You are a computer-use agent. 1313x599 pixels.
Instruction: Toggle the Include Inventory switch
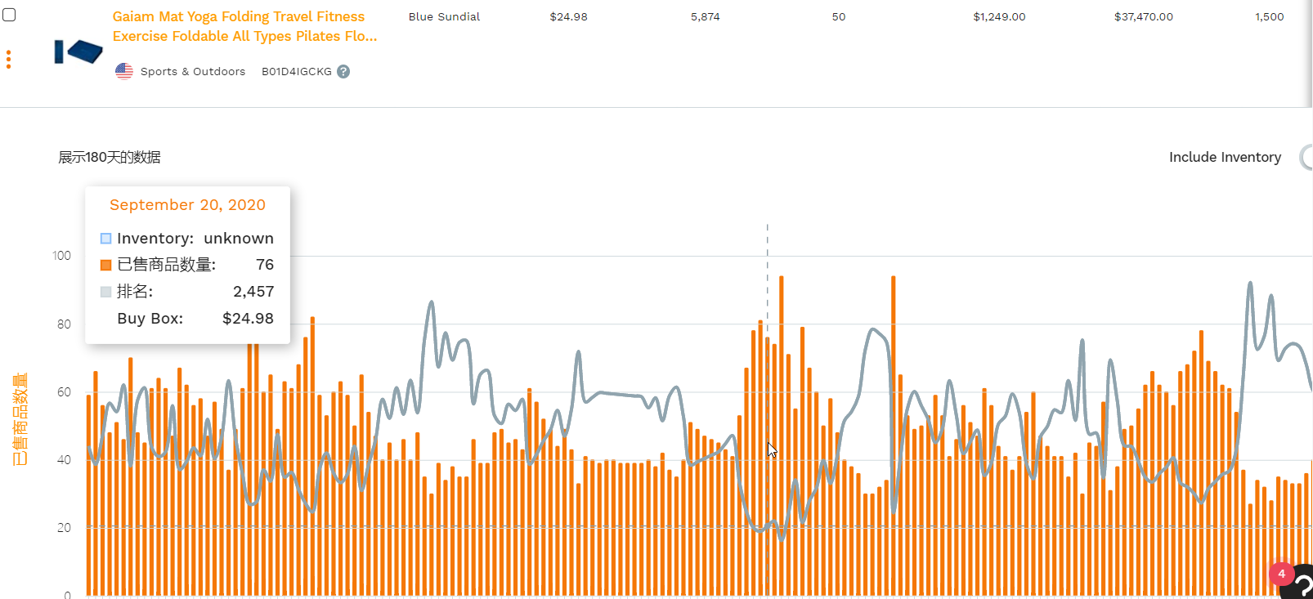[1306, 157]
